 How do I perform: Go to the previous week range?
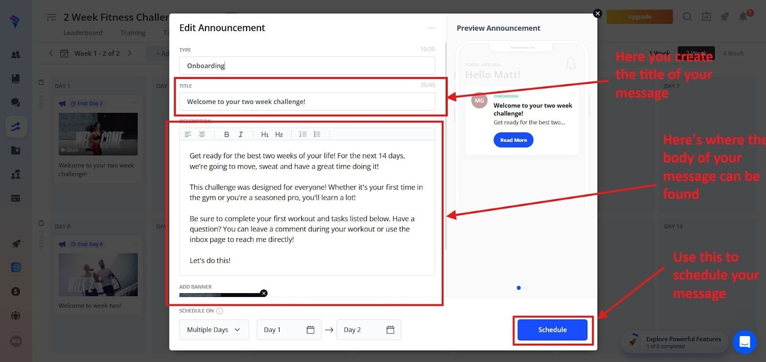(51, 53)
